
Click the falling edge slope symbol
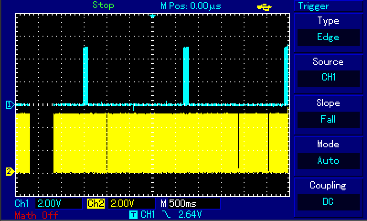166,214
